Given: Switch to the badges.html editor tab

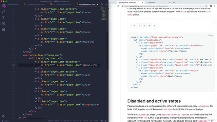Looking at the screenshot, I should click(x=13, y=4).
